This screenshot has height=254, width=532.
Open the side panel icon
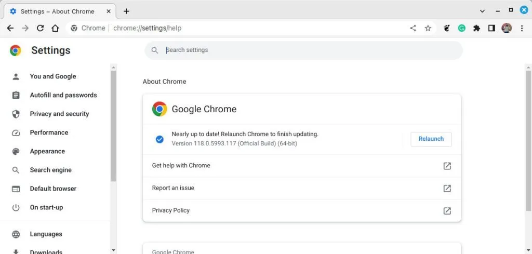pos(491,28)
